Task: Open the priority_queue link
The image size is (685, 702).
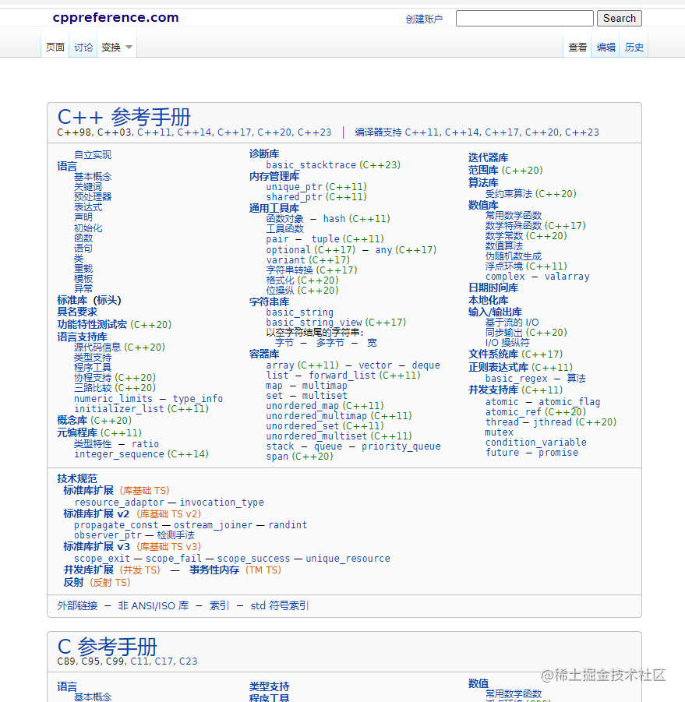Action: point(401,446)
